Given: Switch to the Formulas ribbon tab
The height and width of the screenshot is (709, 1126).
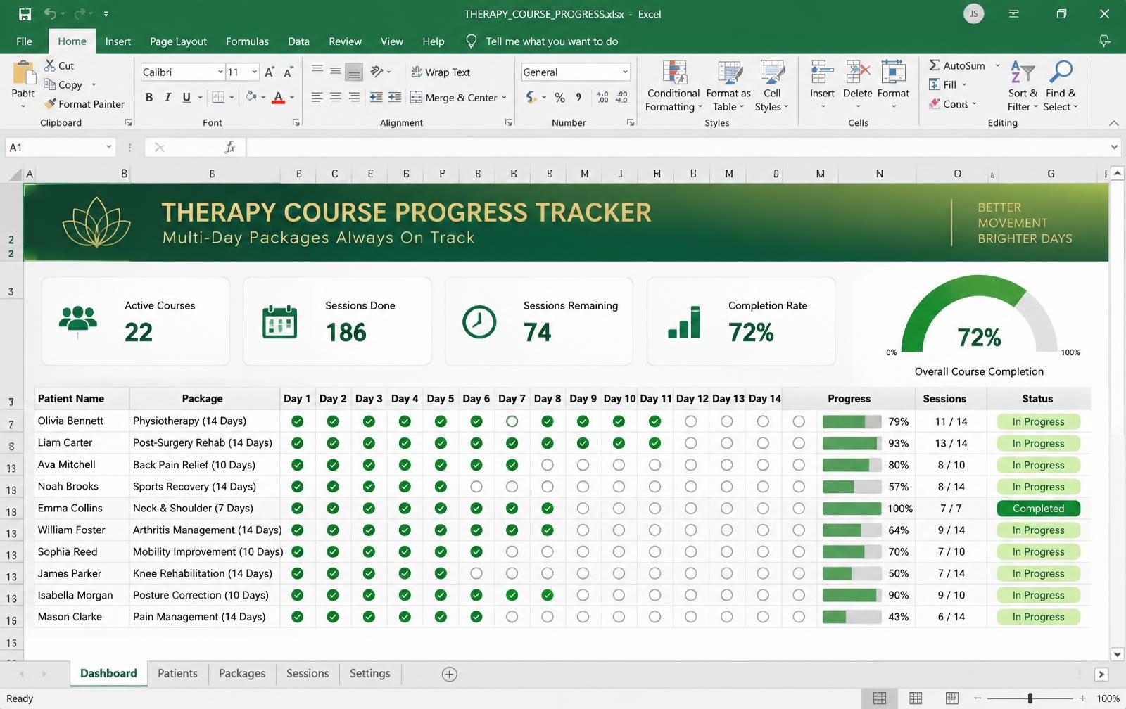Looking at the screenshot, I should (247, 41).
